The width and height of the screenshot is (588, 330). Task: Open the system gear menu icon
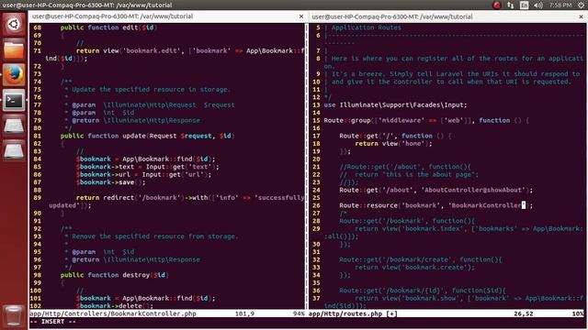point(581,5)
